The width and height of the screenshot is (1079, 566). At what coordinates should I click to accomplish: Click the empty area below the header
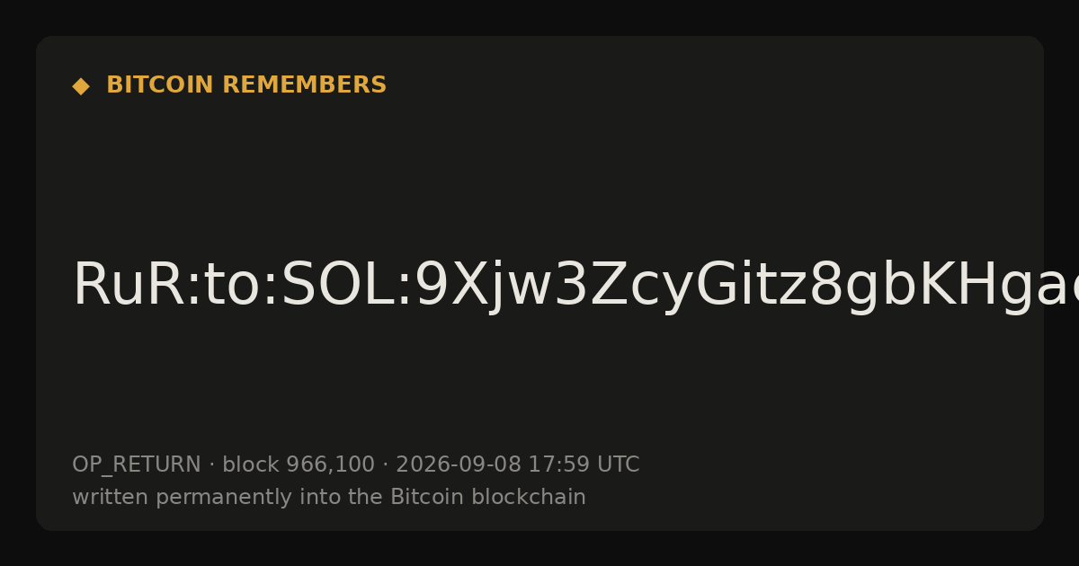pyautogui.click(x=539, y=171)
